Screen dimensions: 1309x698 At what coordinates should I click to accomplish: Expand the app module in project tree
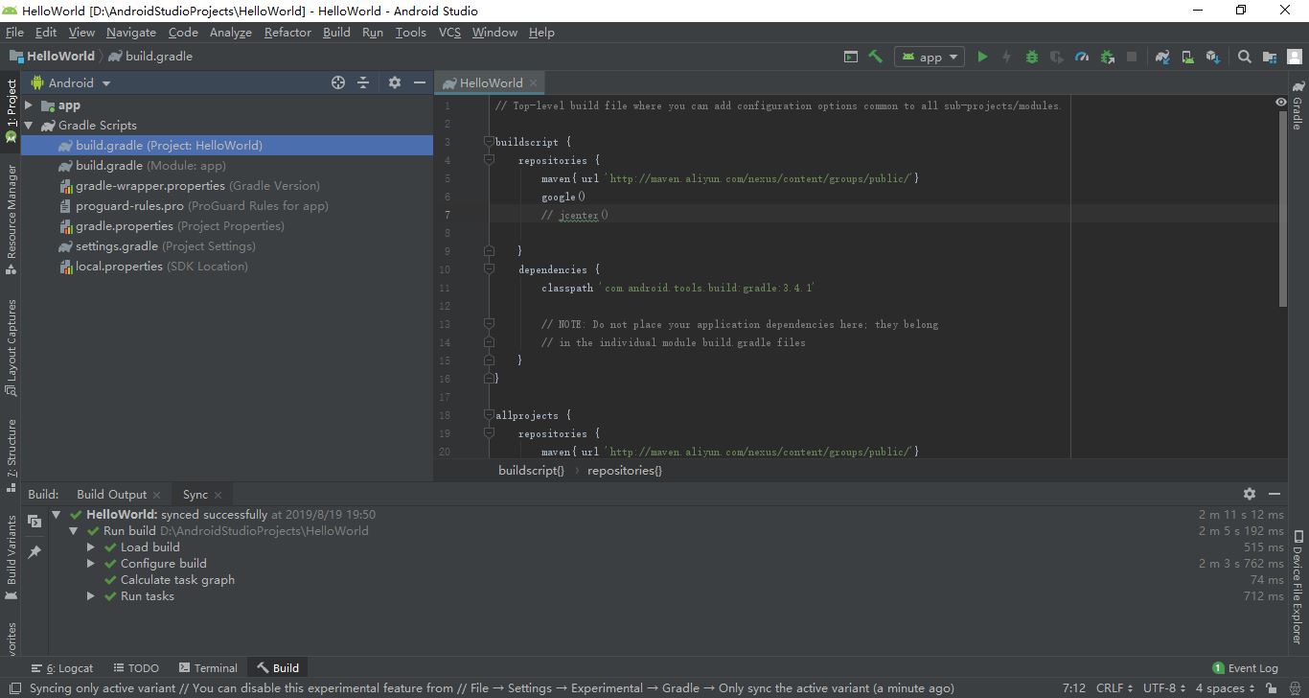[x=28, y=105]
